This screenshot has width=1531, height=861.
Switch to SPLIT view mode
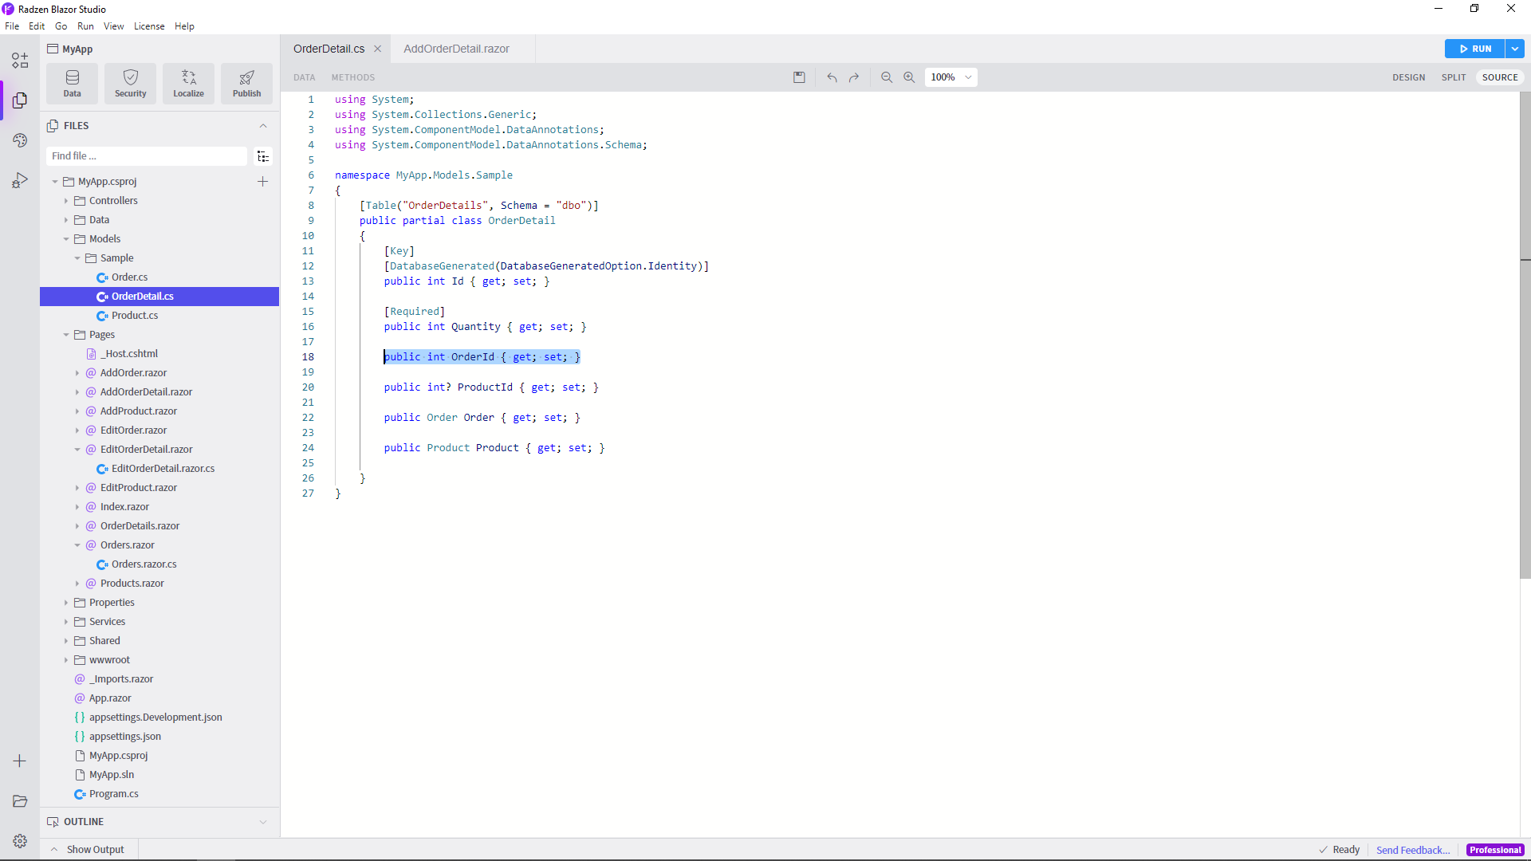coord(1454,77)
